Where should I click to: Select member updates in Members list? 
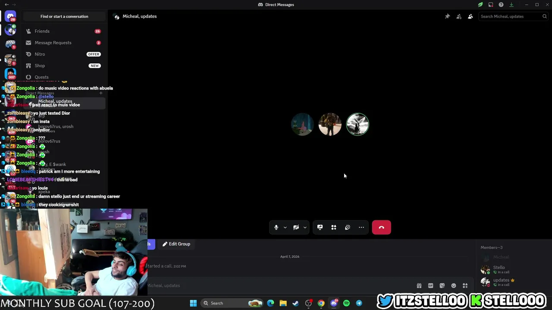[x=513, y=282]
